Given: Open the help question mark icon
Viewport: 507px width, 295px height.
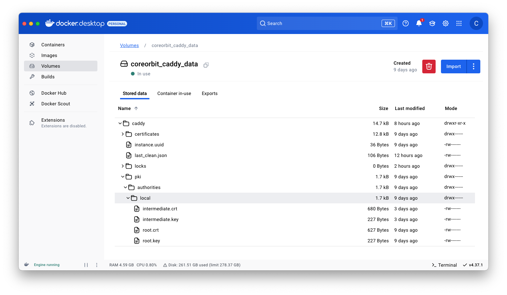Looking at the screenshot, I should click(406, 23).
